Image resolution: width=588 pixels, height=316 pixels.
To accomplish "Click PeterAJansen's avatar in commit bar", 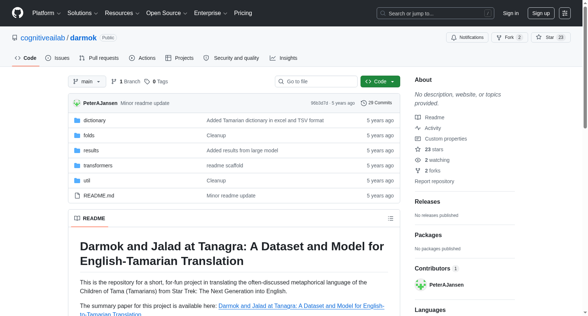I will coord(77,103).
